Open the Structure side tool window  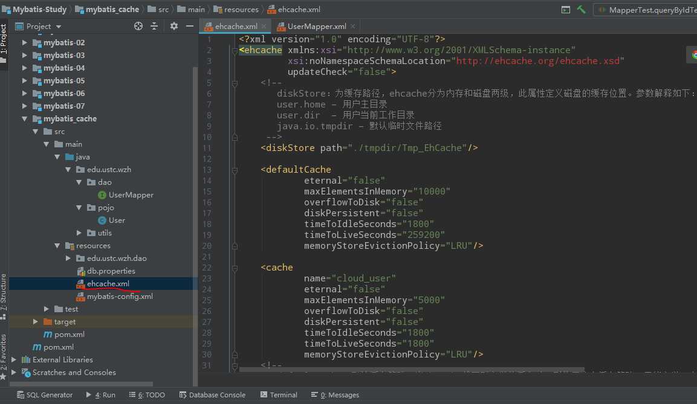[4, 297]
